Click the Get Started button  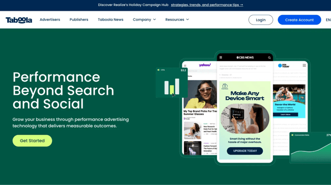[32, 141]
